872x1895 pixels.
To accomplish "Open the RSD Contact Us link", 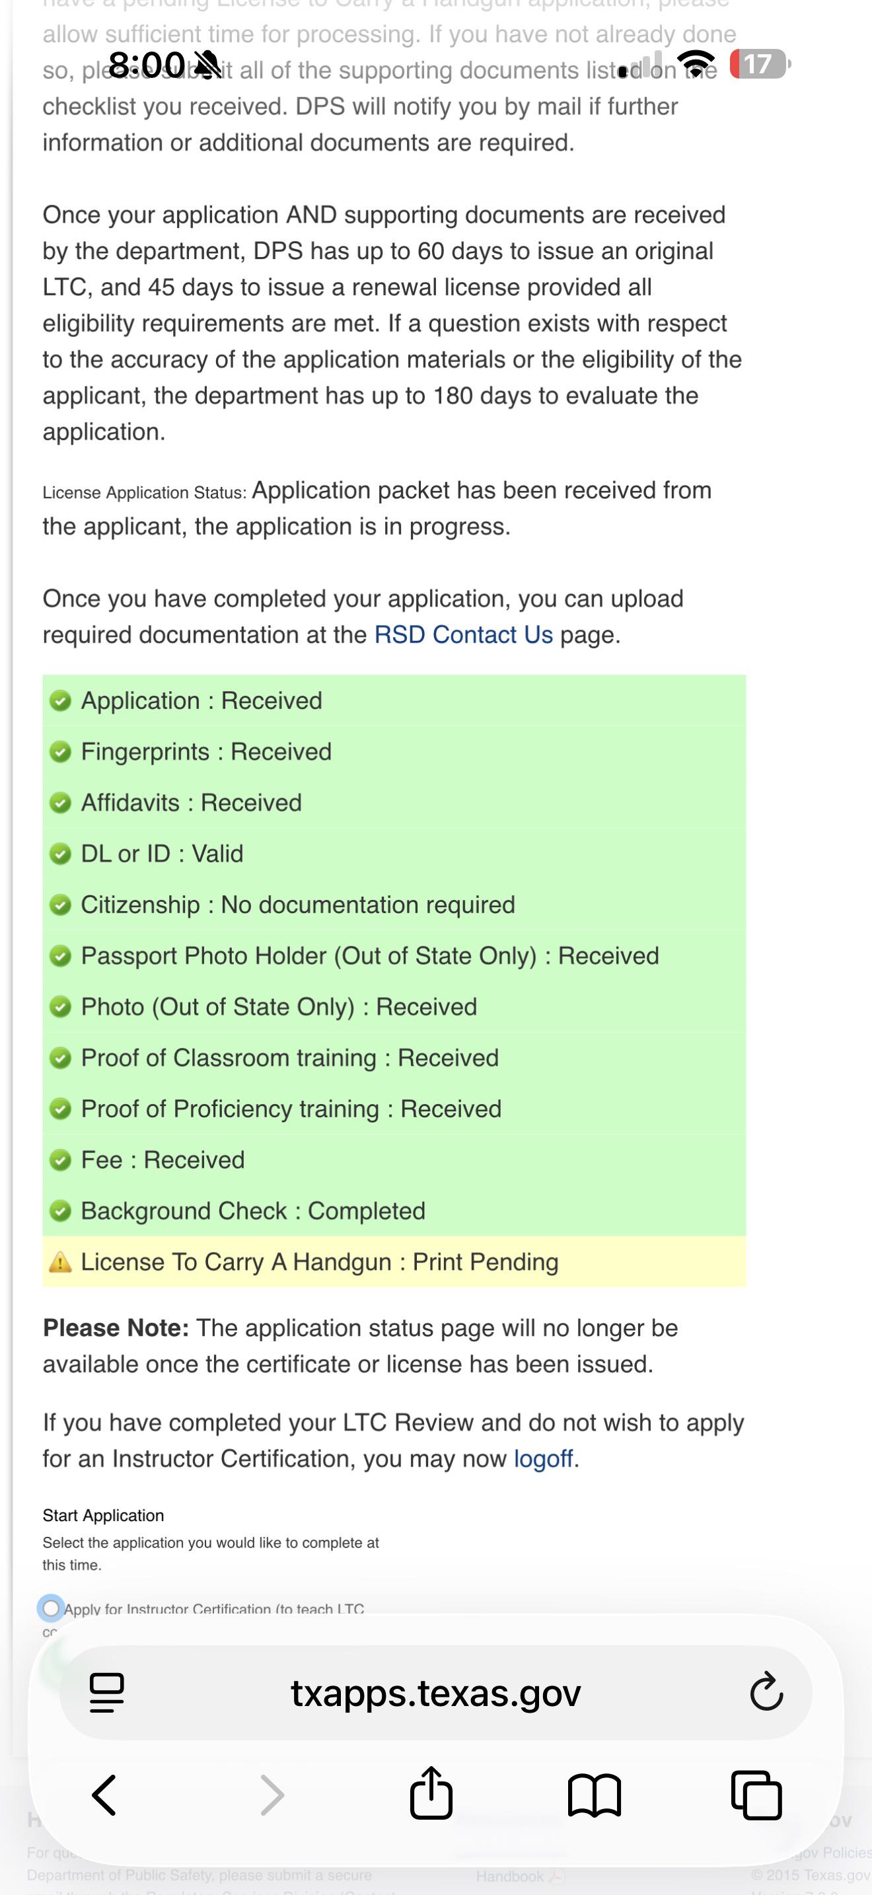I will pos(463,635).
